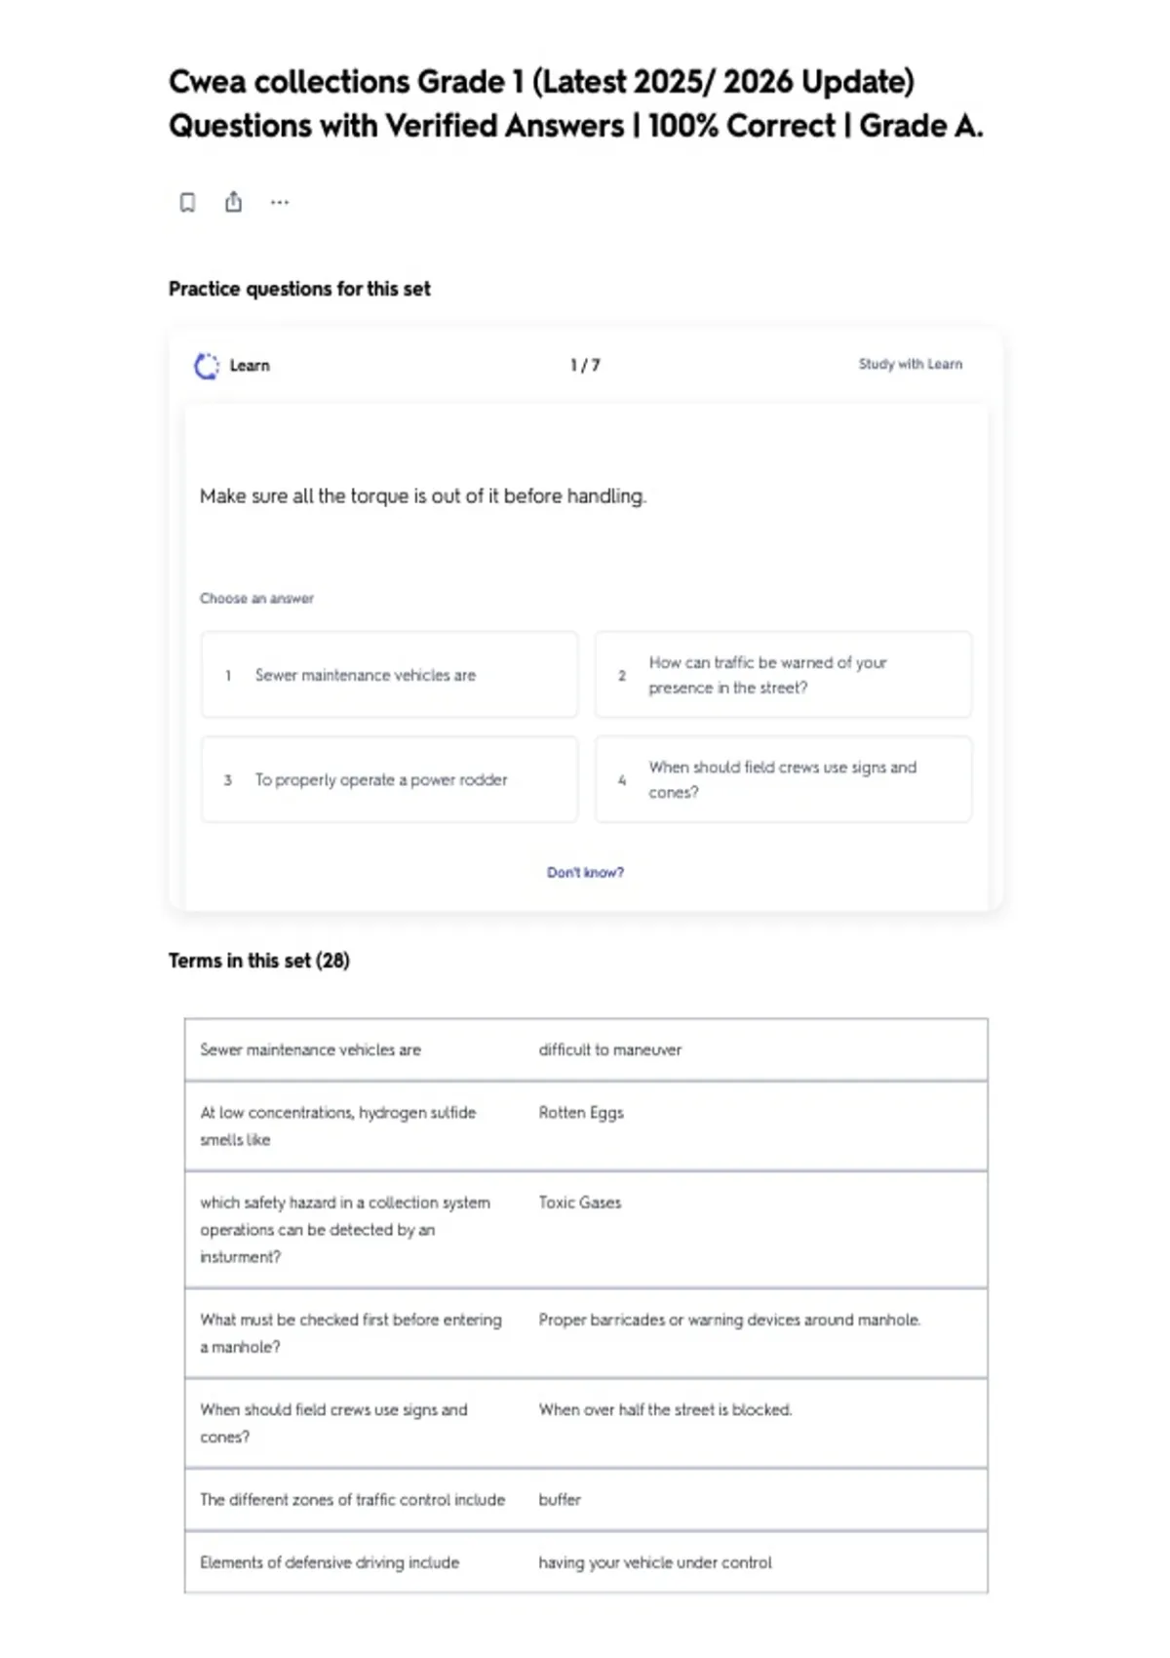Choose answer 'How can traffic be warned'

pos(783,675)
